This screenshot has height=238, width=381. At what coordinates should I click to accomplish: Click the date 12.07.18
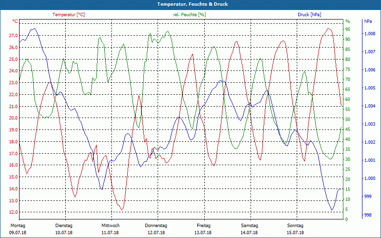(x=156, y=233)
